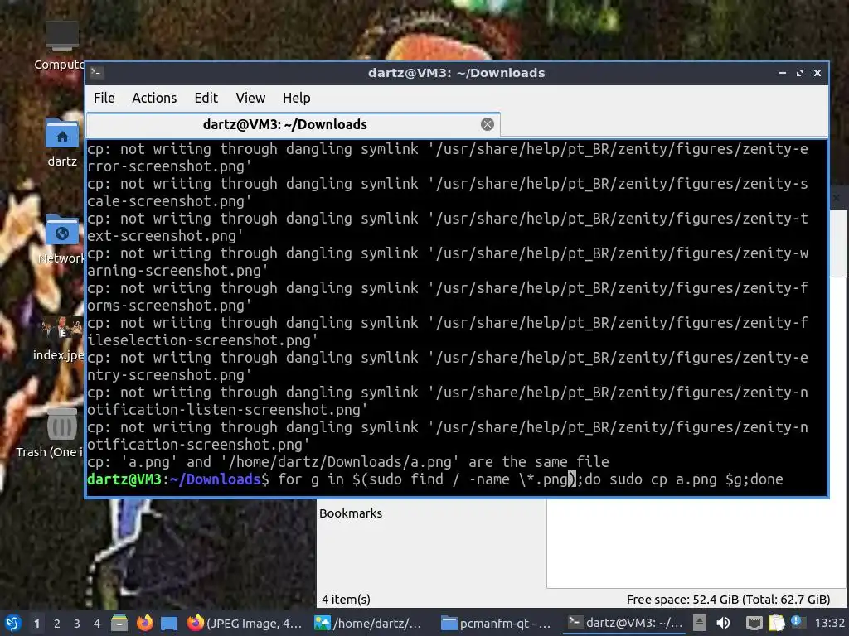The height and width of the screenshot is (636, 849).
Task: Maximize the terminal window
Action: pyautogui.click(x=800, y=73)
